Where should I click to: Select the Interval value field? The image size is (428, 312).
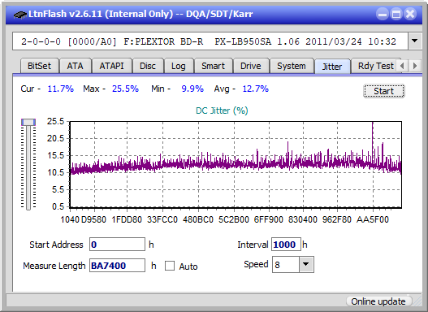(286, 244)
